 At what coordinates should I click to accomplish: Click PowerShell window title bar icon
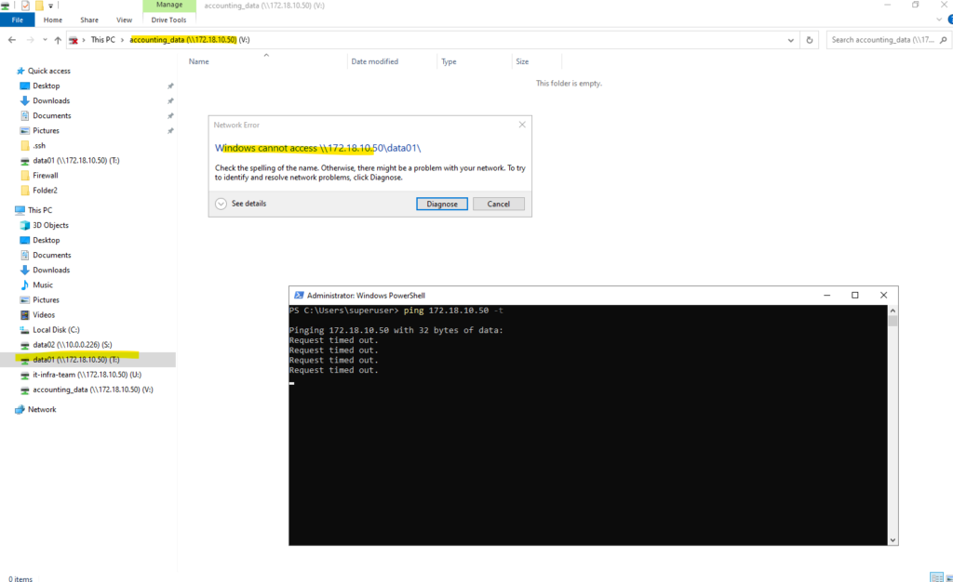click(x=299, y=296)
